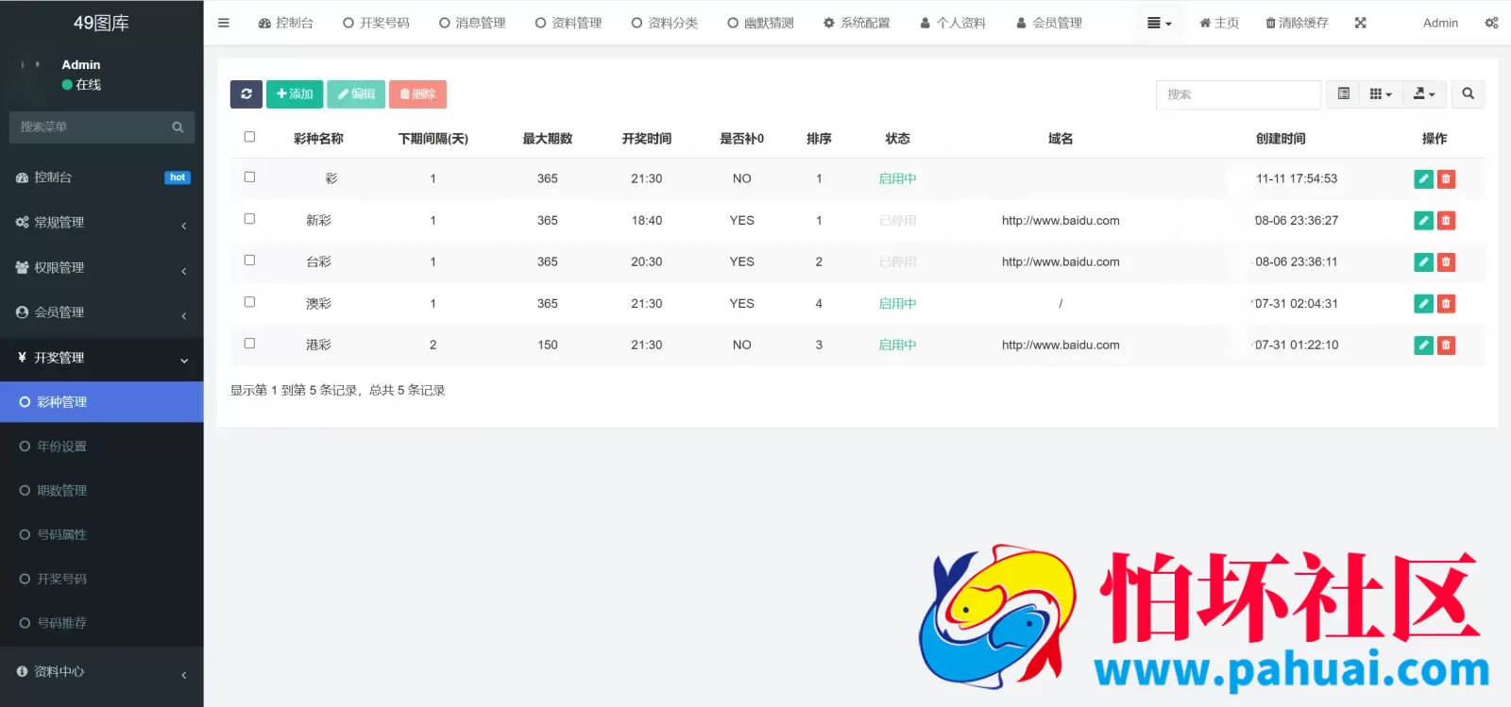Open the top navigation list dropdown
The height and width of the screenshot is (707, 1511).
[x=1159, y=23]
